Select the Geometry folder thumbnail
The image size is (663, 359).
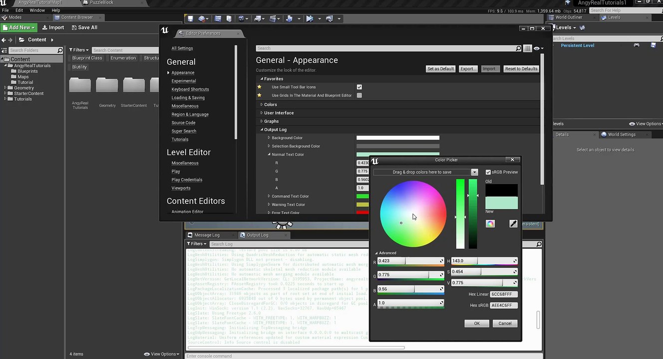(107, 86)
